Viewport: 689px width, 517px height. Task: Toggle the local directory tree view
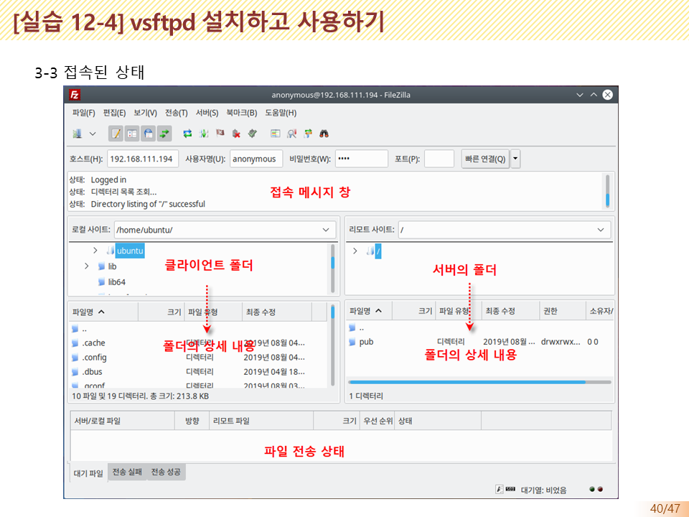tap(133, 133)
